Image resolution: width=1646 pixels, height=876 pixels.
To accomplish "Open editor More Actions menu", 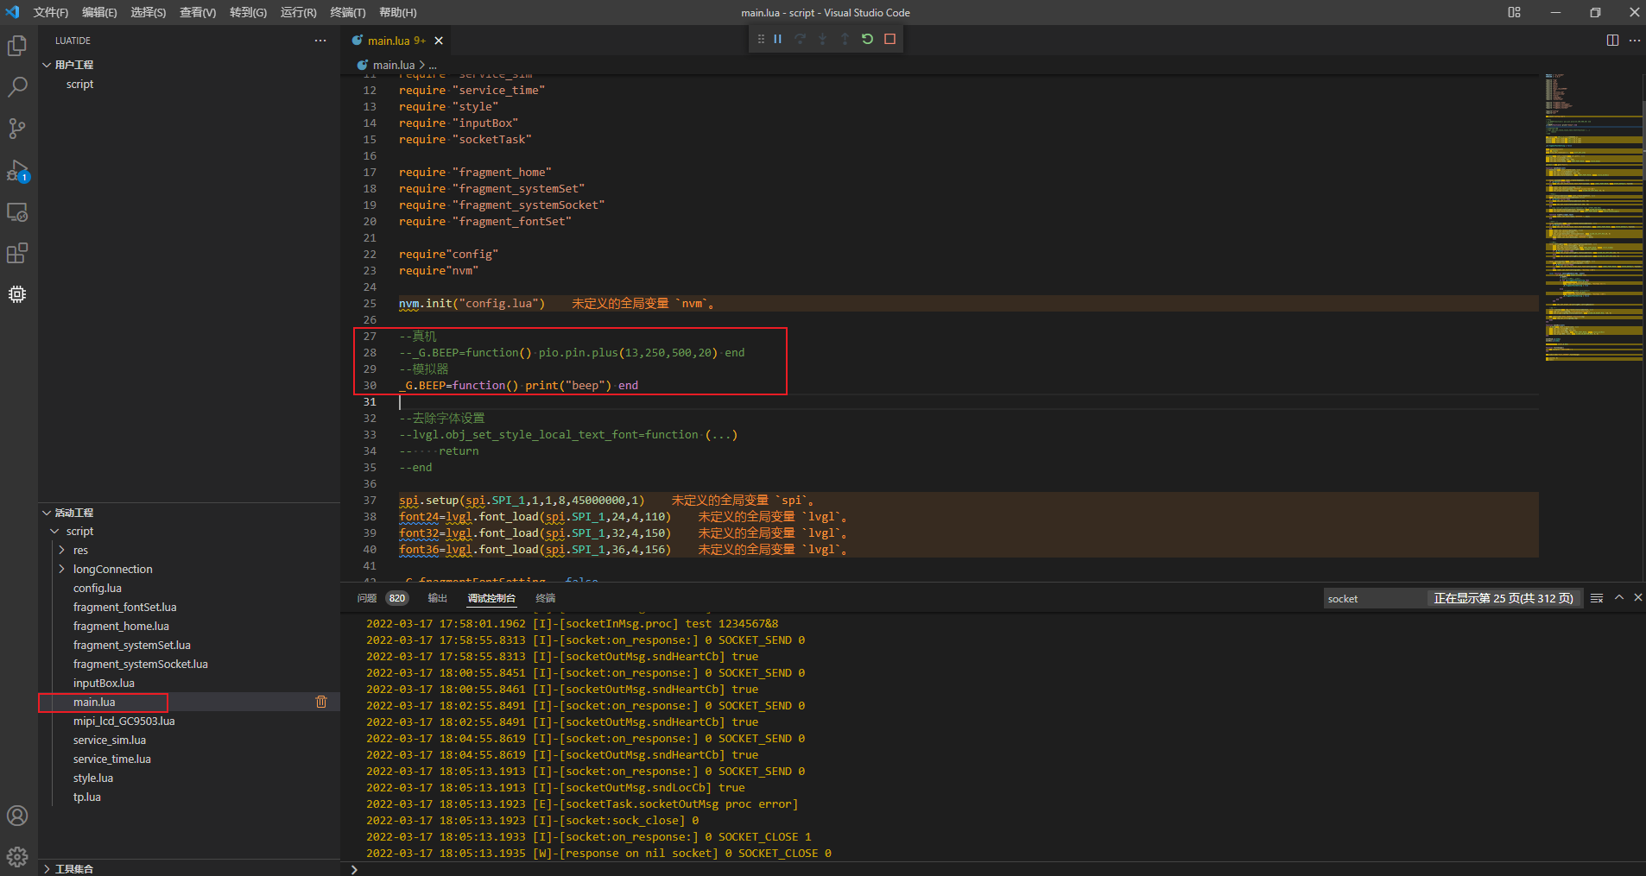I will pos(1635,41).
